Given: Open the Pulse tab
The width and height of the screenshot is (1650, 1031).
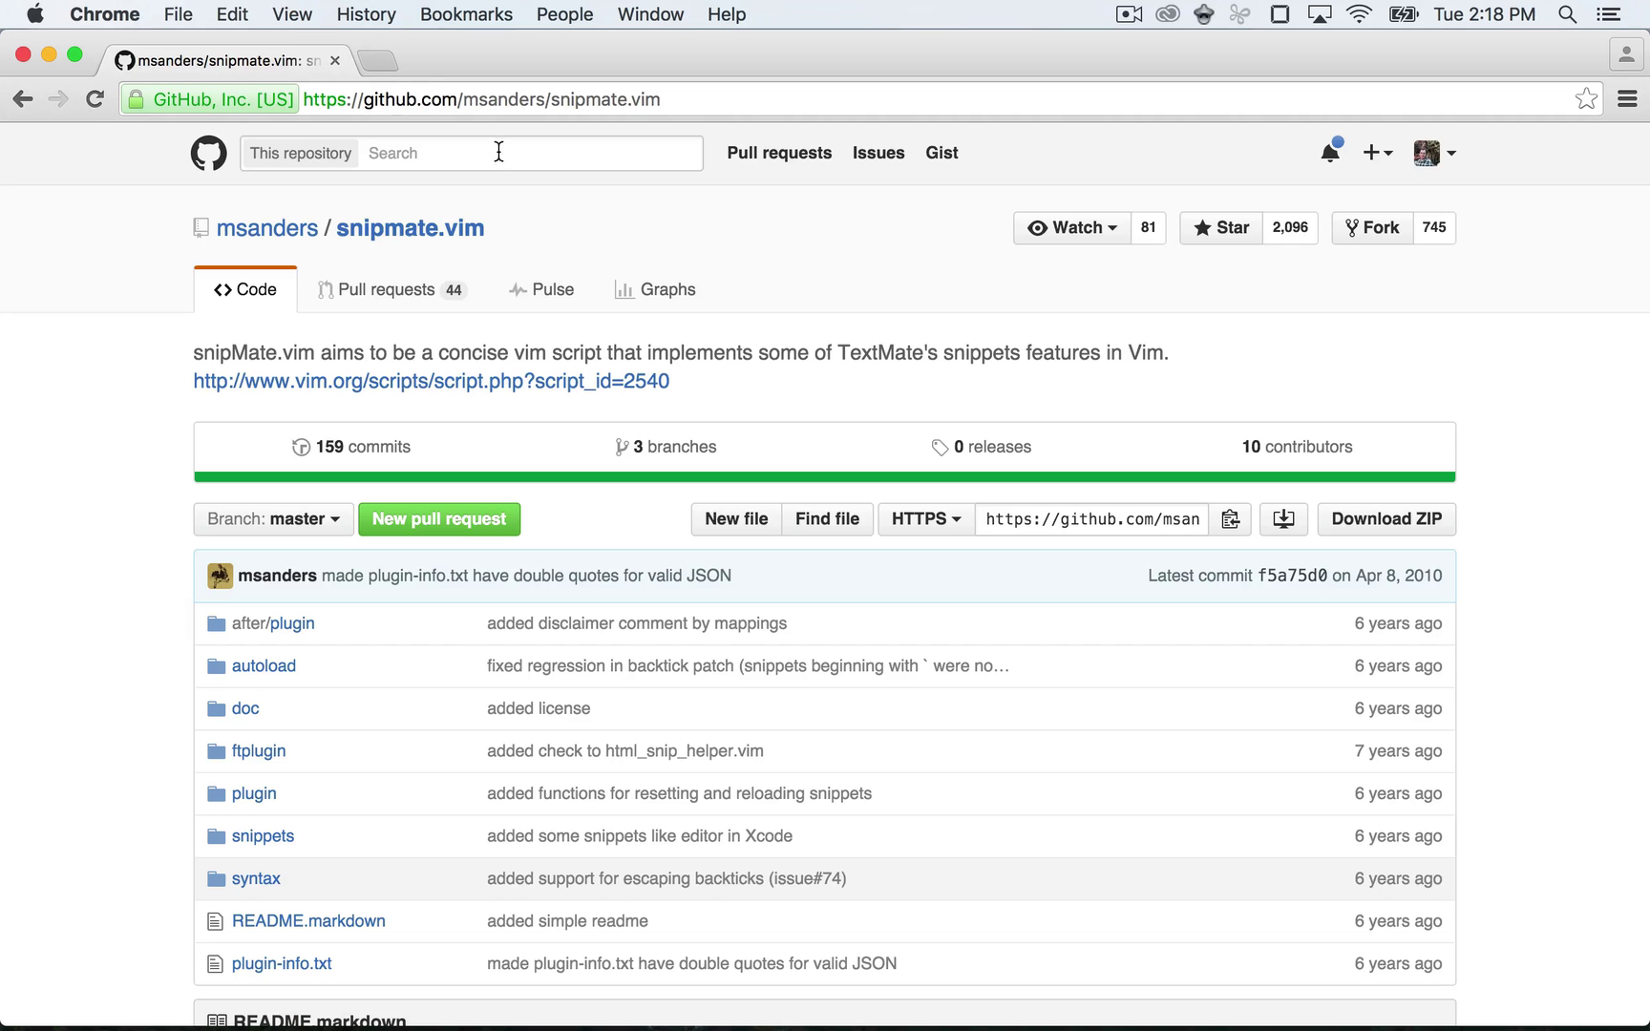Looking at the screenshot, I should 541,289.
